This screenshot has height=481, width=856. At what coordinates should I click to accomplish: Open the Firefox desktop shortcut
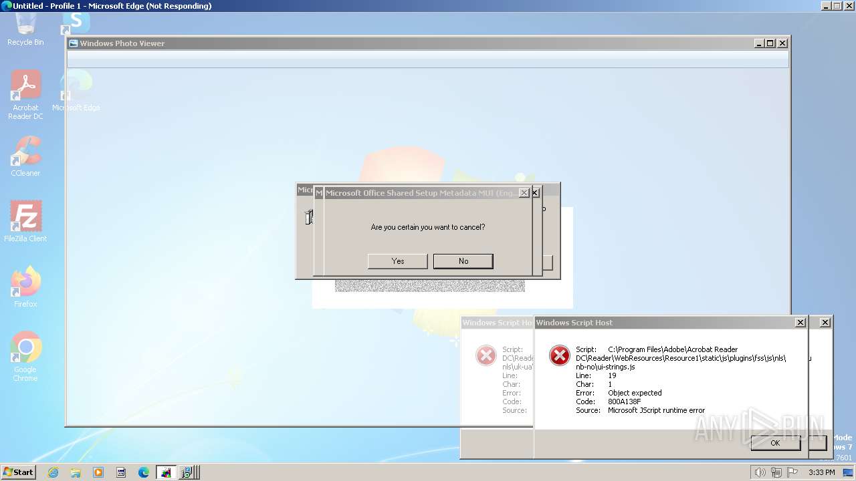tap(25, 287)
